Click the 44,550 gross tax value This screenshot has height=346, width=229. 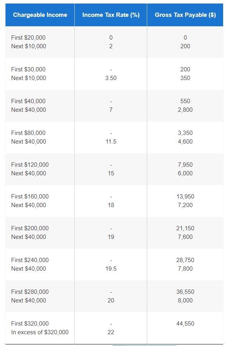click(185, 324)
